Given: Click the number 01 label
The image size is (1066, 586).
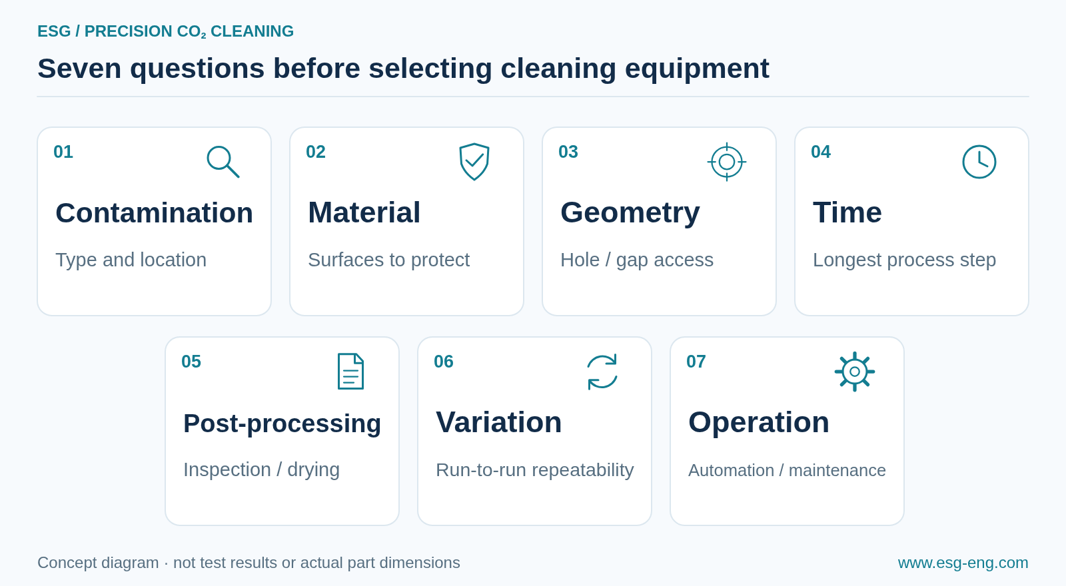Looking at the screenshot, I should [63, 152].
